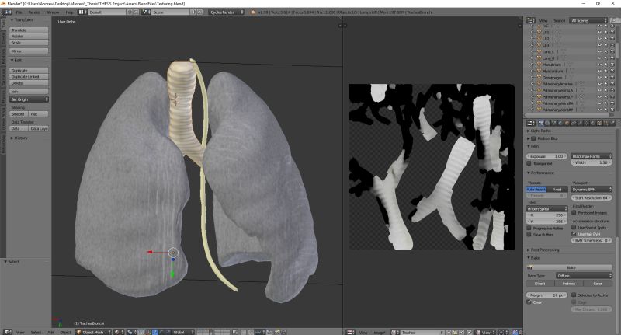The image size is (621, 335).
Task: Open the Object properties tab icon
Action: [567, 123]
